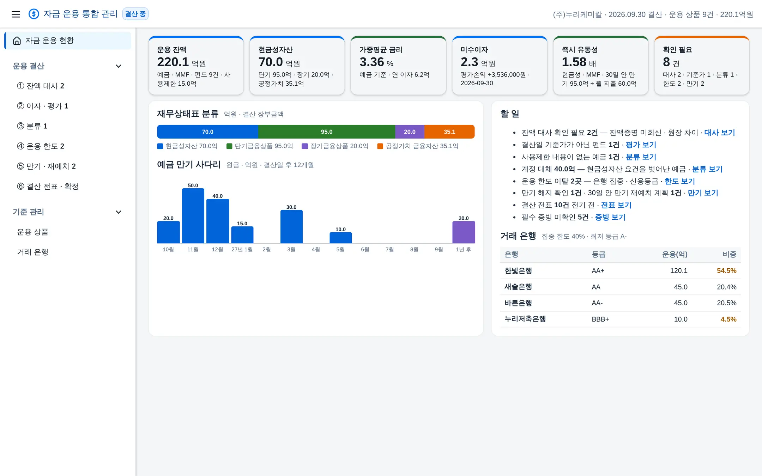Select the 한빛은행 table row

620,271
